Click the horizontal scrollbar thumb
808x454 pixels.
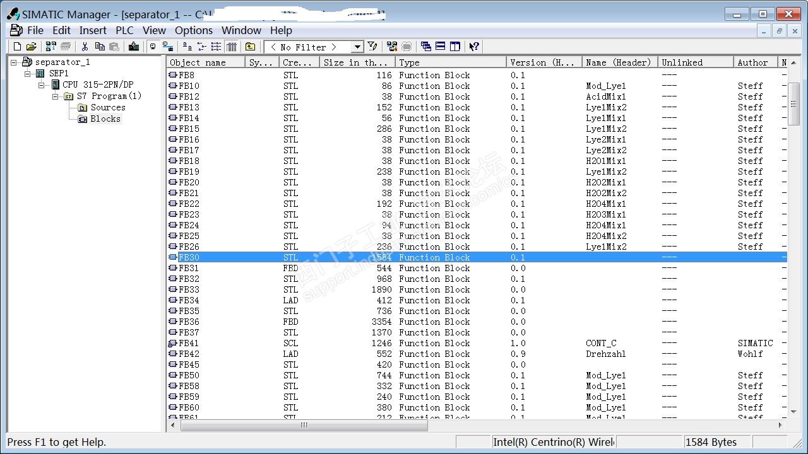pos(304,425)
